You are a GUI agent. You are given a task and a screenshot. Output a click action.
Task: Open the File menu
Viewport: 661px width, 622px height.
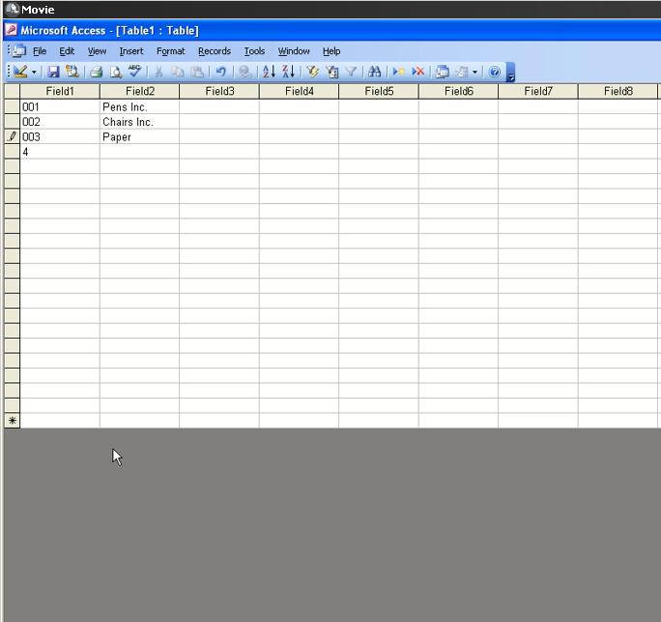pos(40,51)
